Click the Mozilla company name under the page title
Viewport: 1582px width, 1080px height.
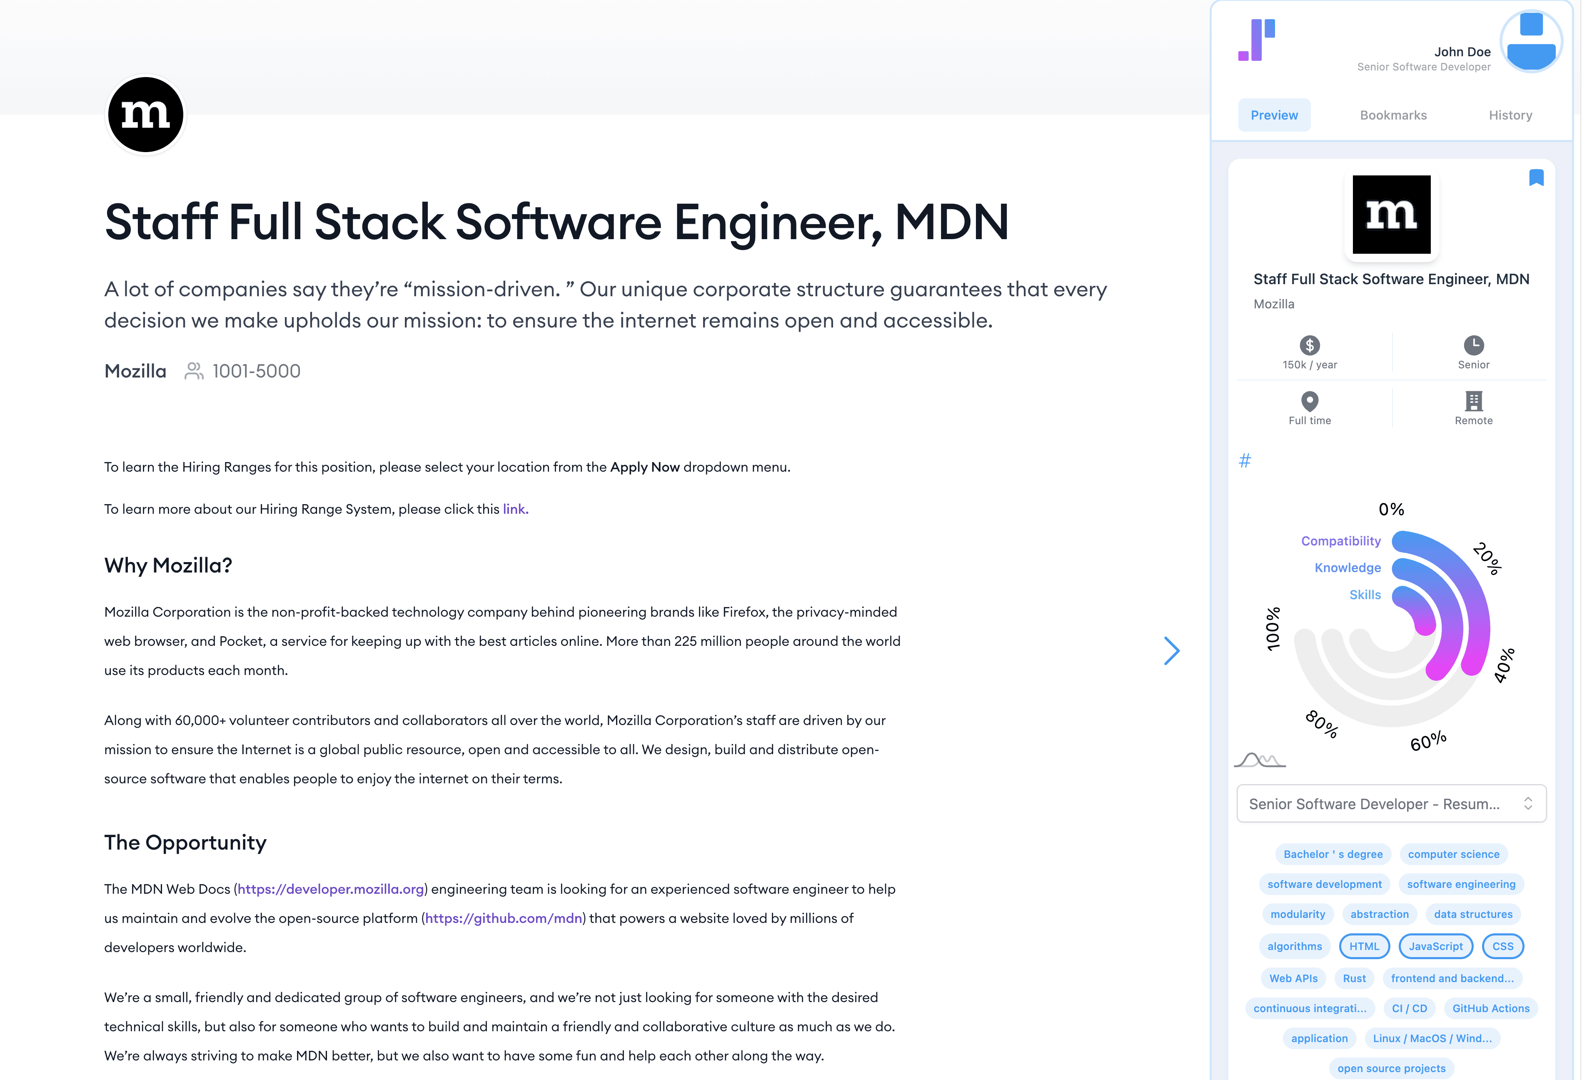tap(135, 371)
